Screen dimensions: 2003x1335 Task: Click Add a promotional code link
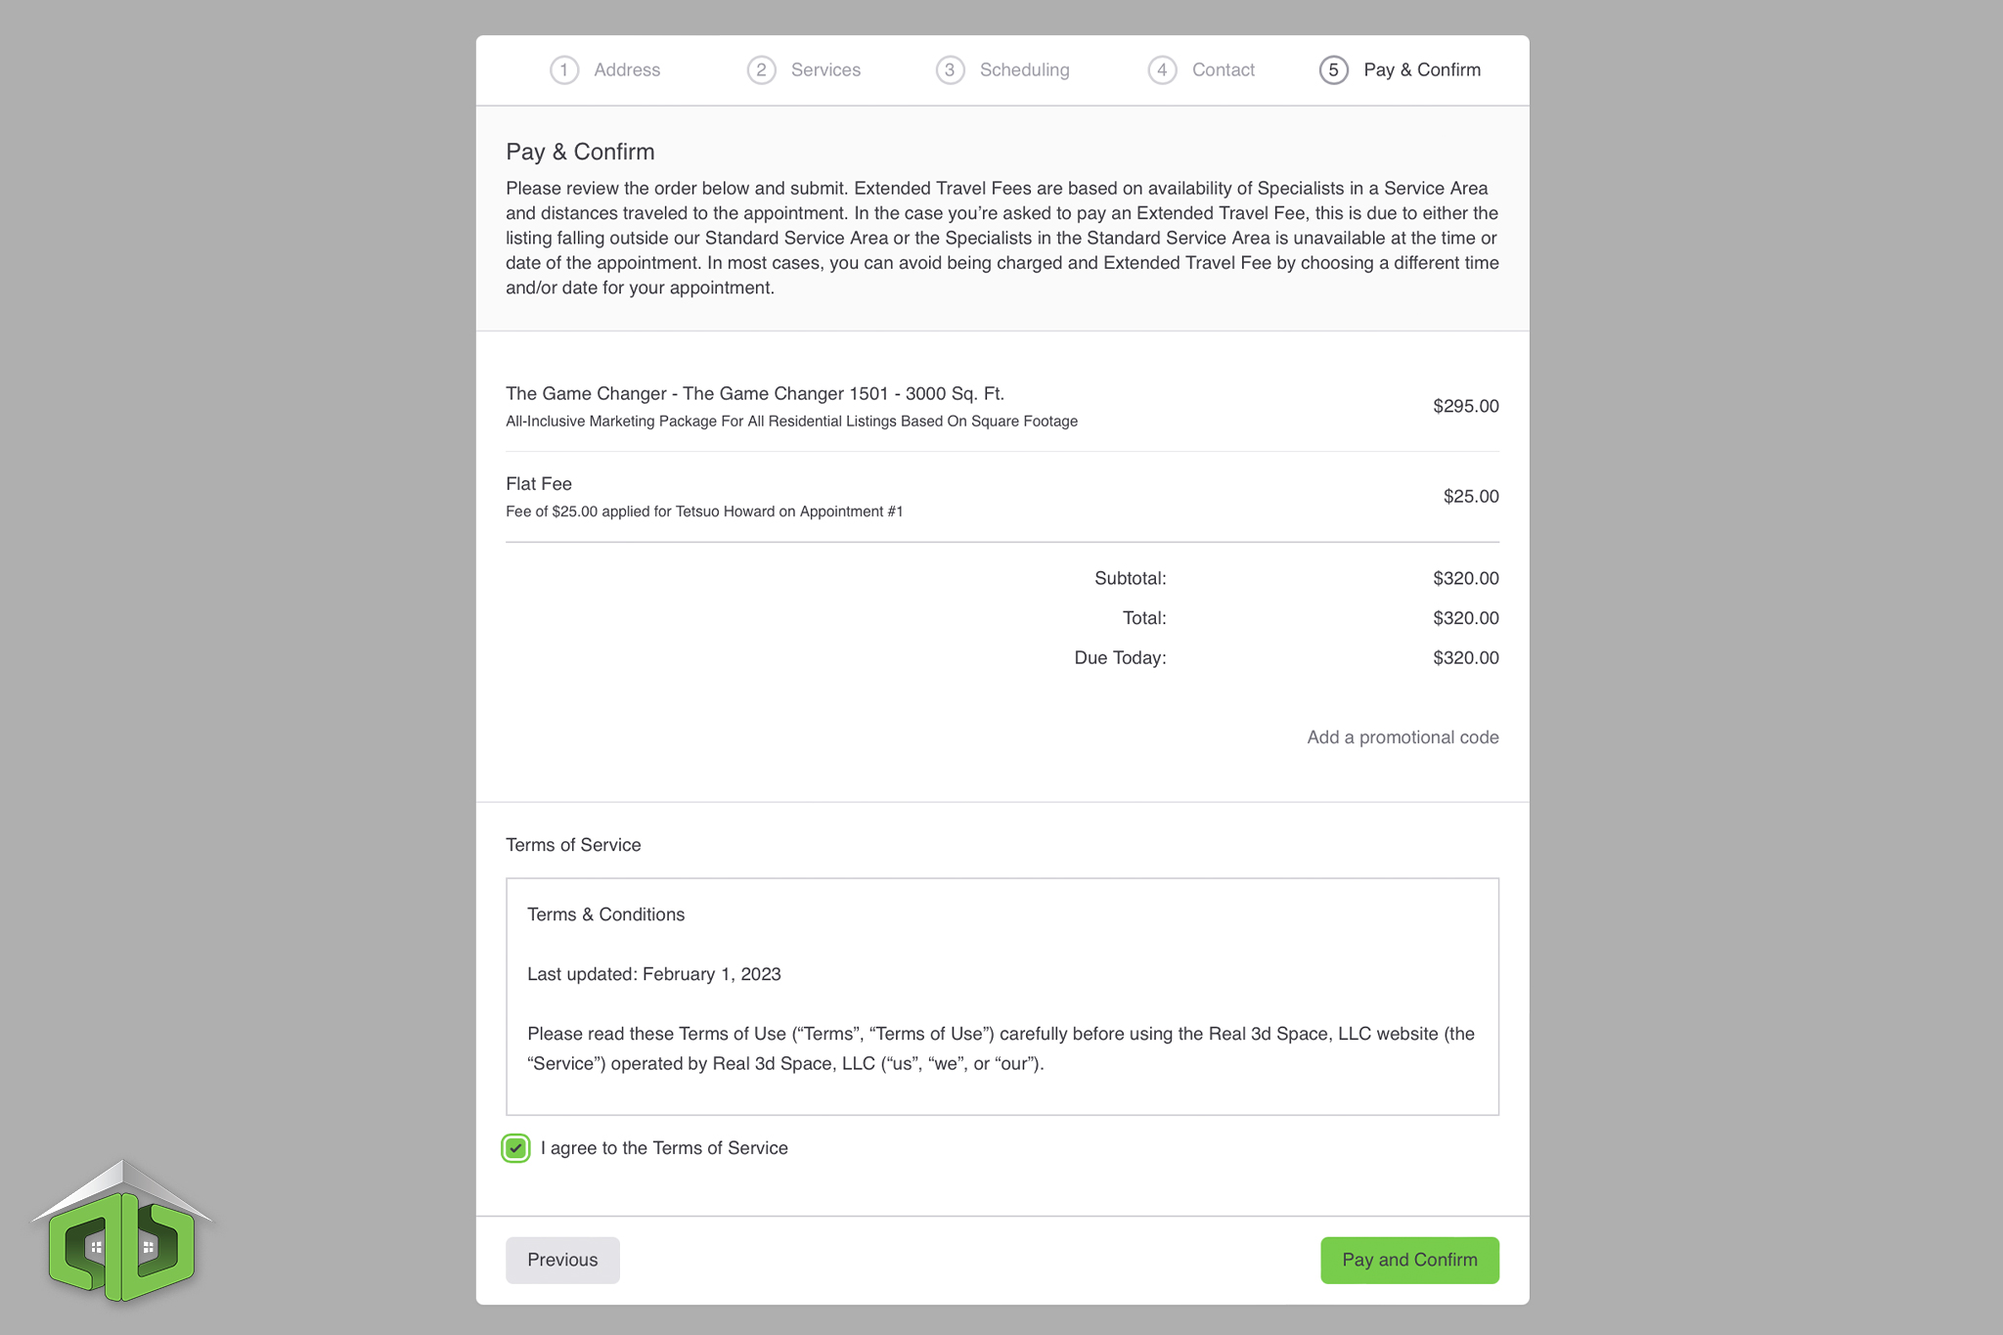1402,737
